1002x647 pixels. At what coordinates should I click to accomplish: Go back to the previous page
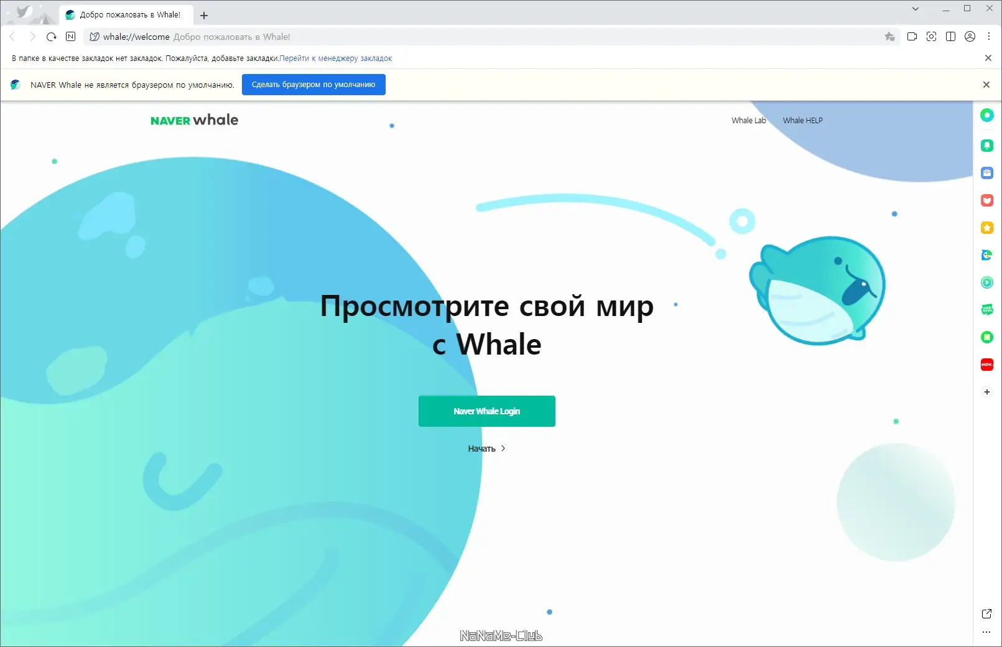coord(12,37)
